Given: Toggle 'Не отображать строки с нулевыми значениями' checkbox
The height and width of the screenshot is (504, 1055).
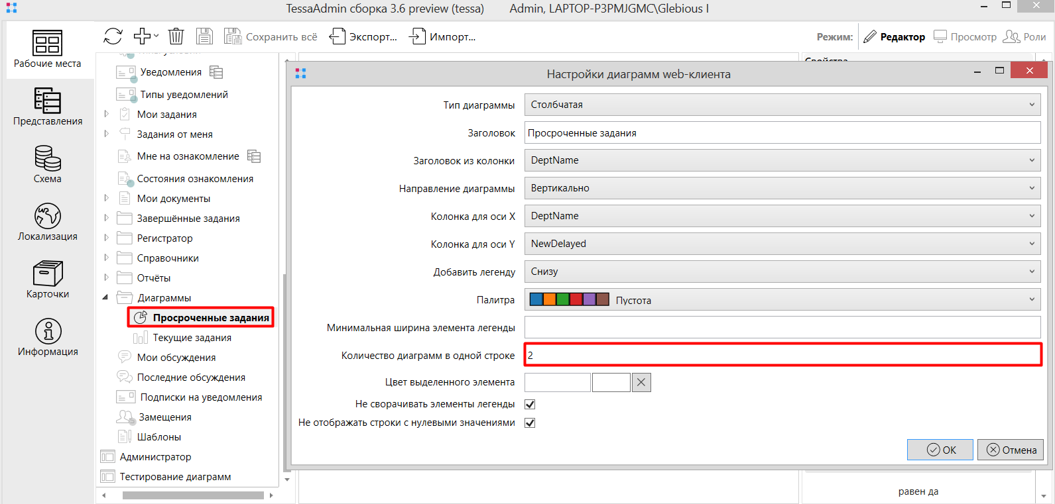Looking at the screenshot, I should tap(530, 423).
